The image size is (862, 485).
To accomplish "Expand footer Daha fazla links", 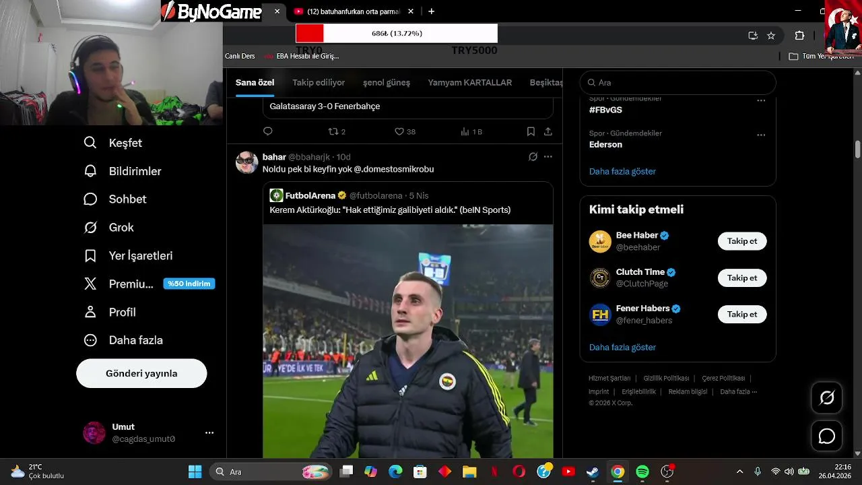I will [739, 391].
